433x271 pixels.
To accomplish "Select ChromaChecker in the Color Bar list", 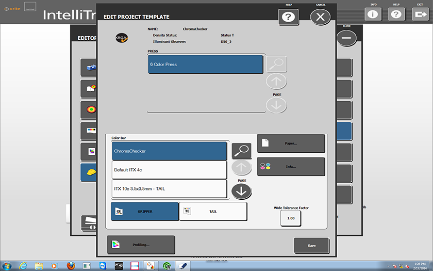I will 169,151.
